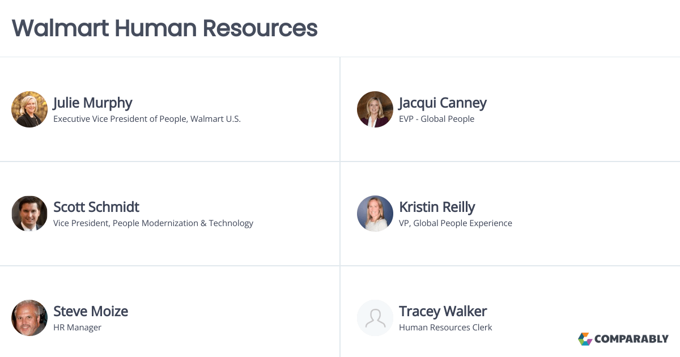Click the Tracey Walker name

tap(443, 312)
